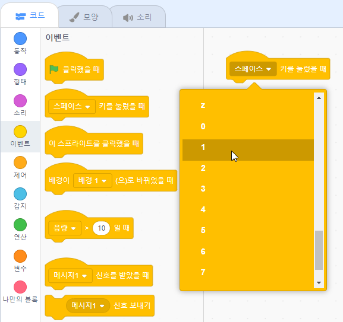This screenshot has width=343, height=322.
Task: Choose key z from the dropdown list
Action: [248, 106]
